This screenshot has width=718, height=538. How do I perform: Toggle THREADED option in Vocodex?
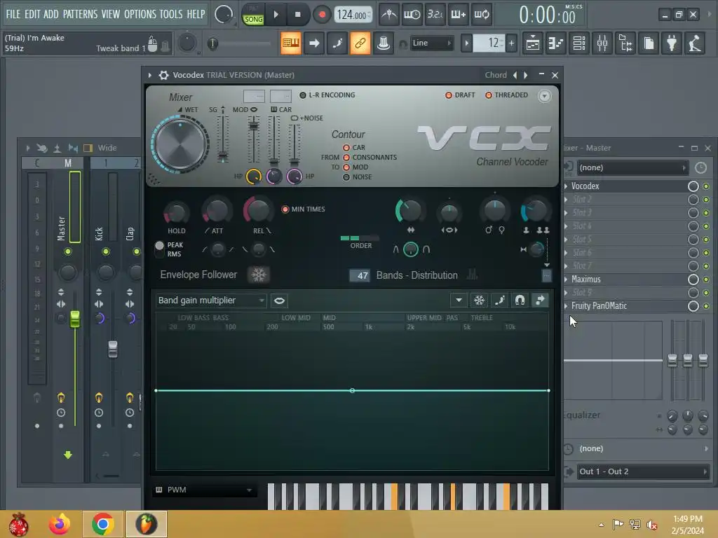click(506, 95)
